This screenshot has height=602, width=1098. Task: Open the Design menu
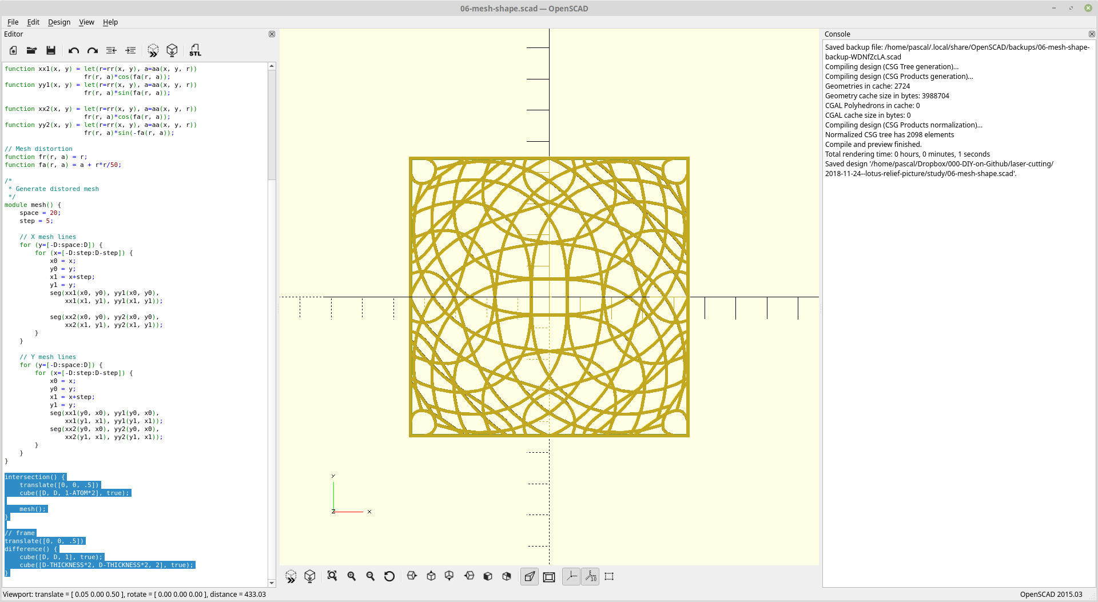59,22
